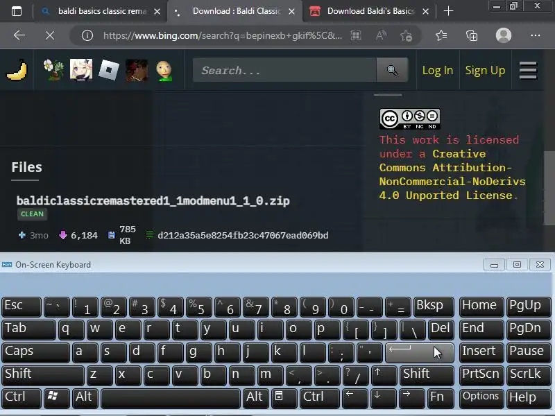
Task: Toggle the right Alt key
Action: [x=255, y=397]
